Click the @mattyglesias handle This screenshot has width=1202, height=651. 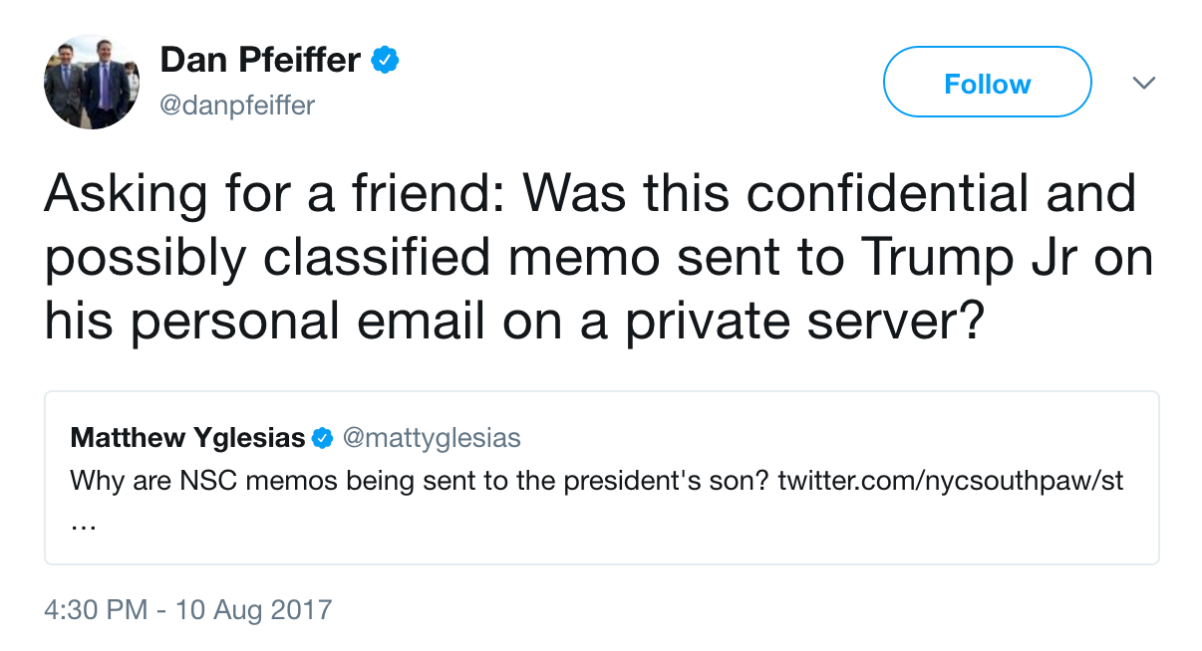[x=432, y=438]
